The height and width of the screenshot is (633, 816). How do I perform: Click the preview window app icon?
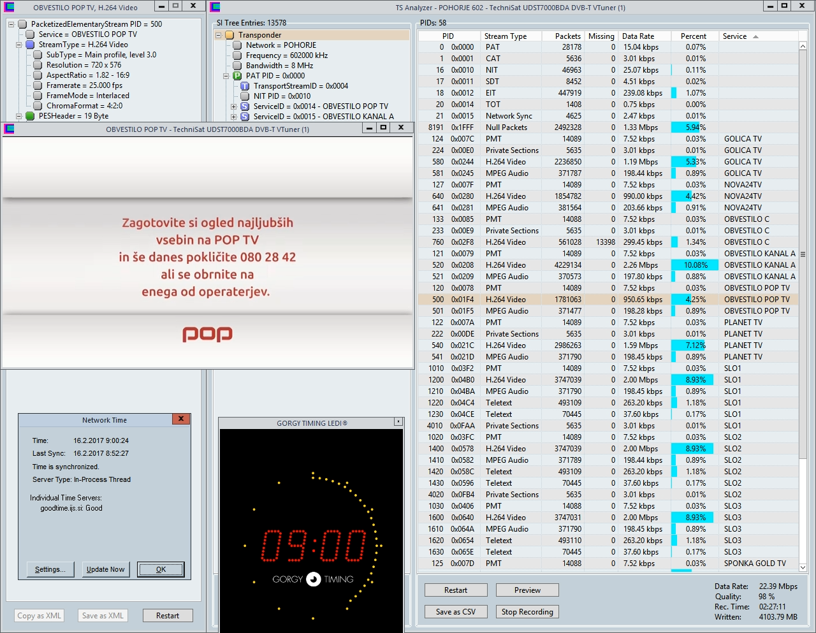tap(9, 129)
